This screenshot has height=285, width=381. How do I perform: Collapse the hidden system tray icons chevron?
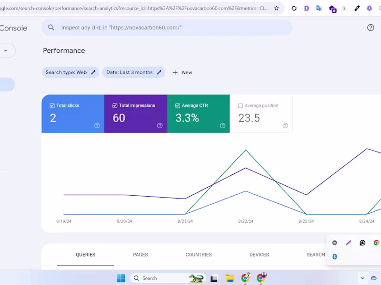[362, 278]
